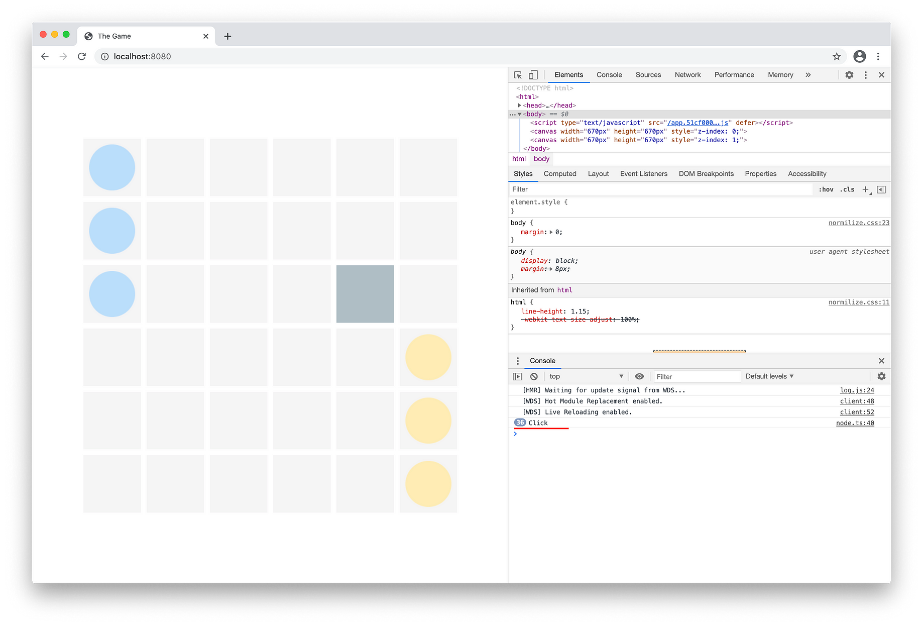Select the first canvas with z-index 0
923x626 pixels.
click(638, 132)
